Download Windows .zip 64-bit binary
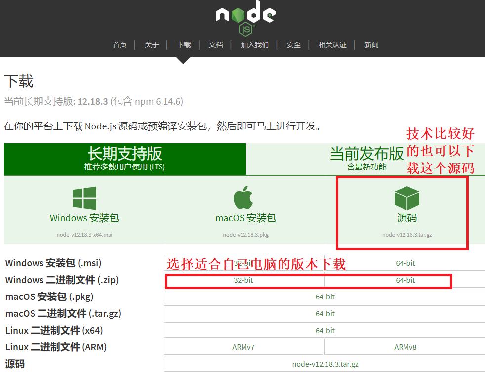The image size is (485, 379). click(x=405, y=280)
